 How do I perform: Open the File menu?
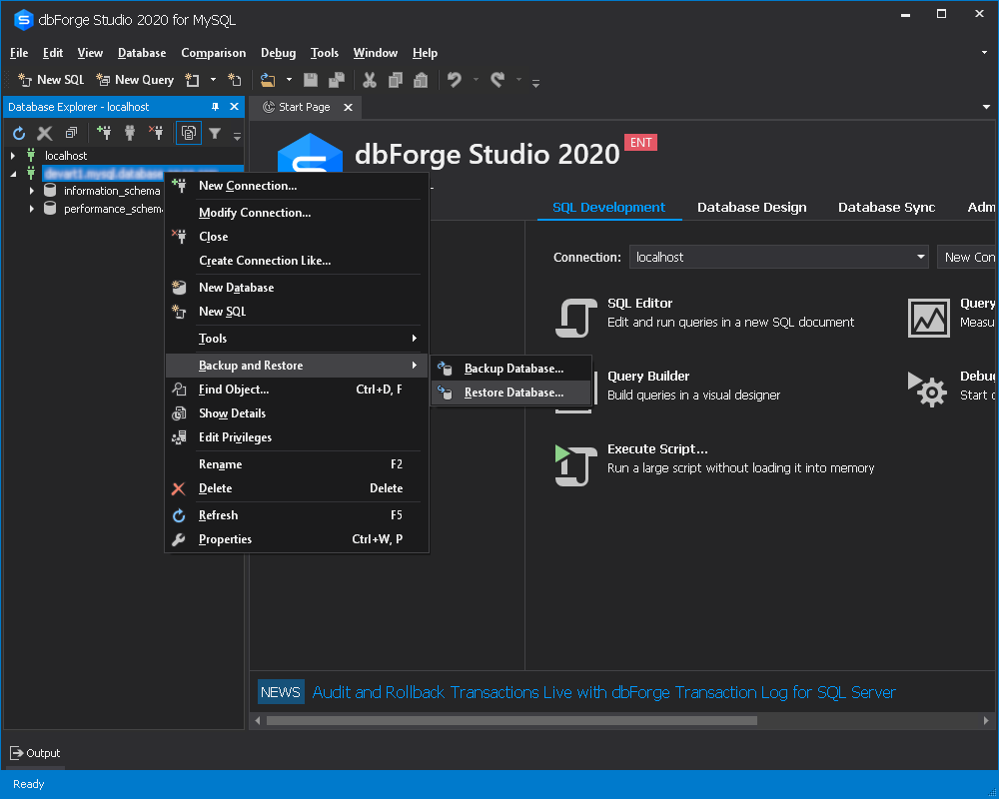(x=19, y=53)
